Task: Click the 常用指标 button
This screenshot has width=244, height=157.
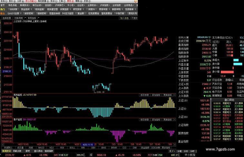Action: (x=32, y=18)
